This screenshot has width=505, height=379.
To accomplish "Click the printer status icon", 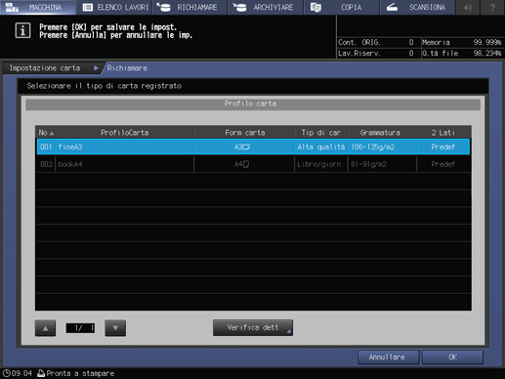I will (x=41, y=373).
